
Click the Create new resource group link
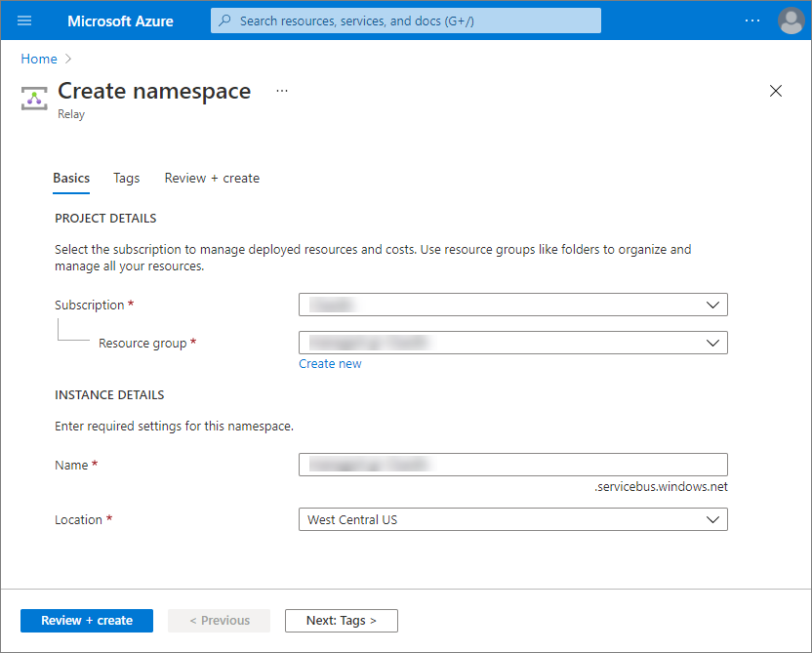330,364
